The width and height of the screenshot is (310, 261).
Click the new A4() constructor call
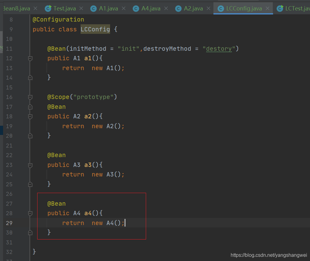click(x=106, y=223)
